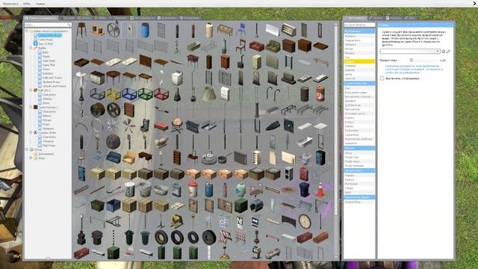Select 'Rails and Tracks' under Builder

[52, 78]
